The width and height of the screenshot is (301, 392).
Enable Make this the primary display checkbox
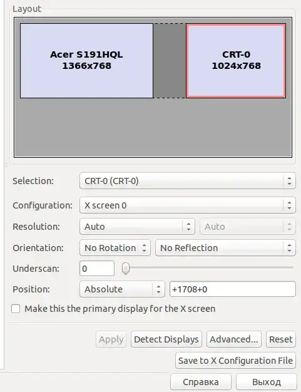pos(16,309)
